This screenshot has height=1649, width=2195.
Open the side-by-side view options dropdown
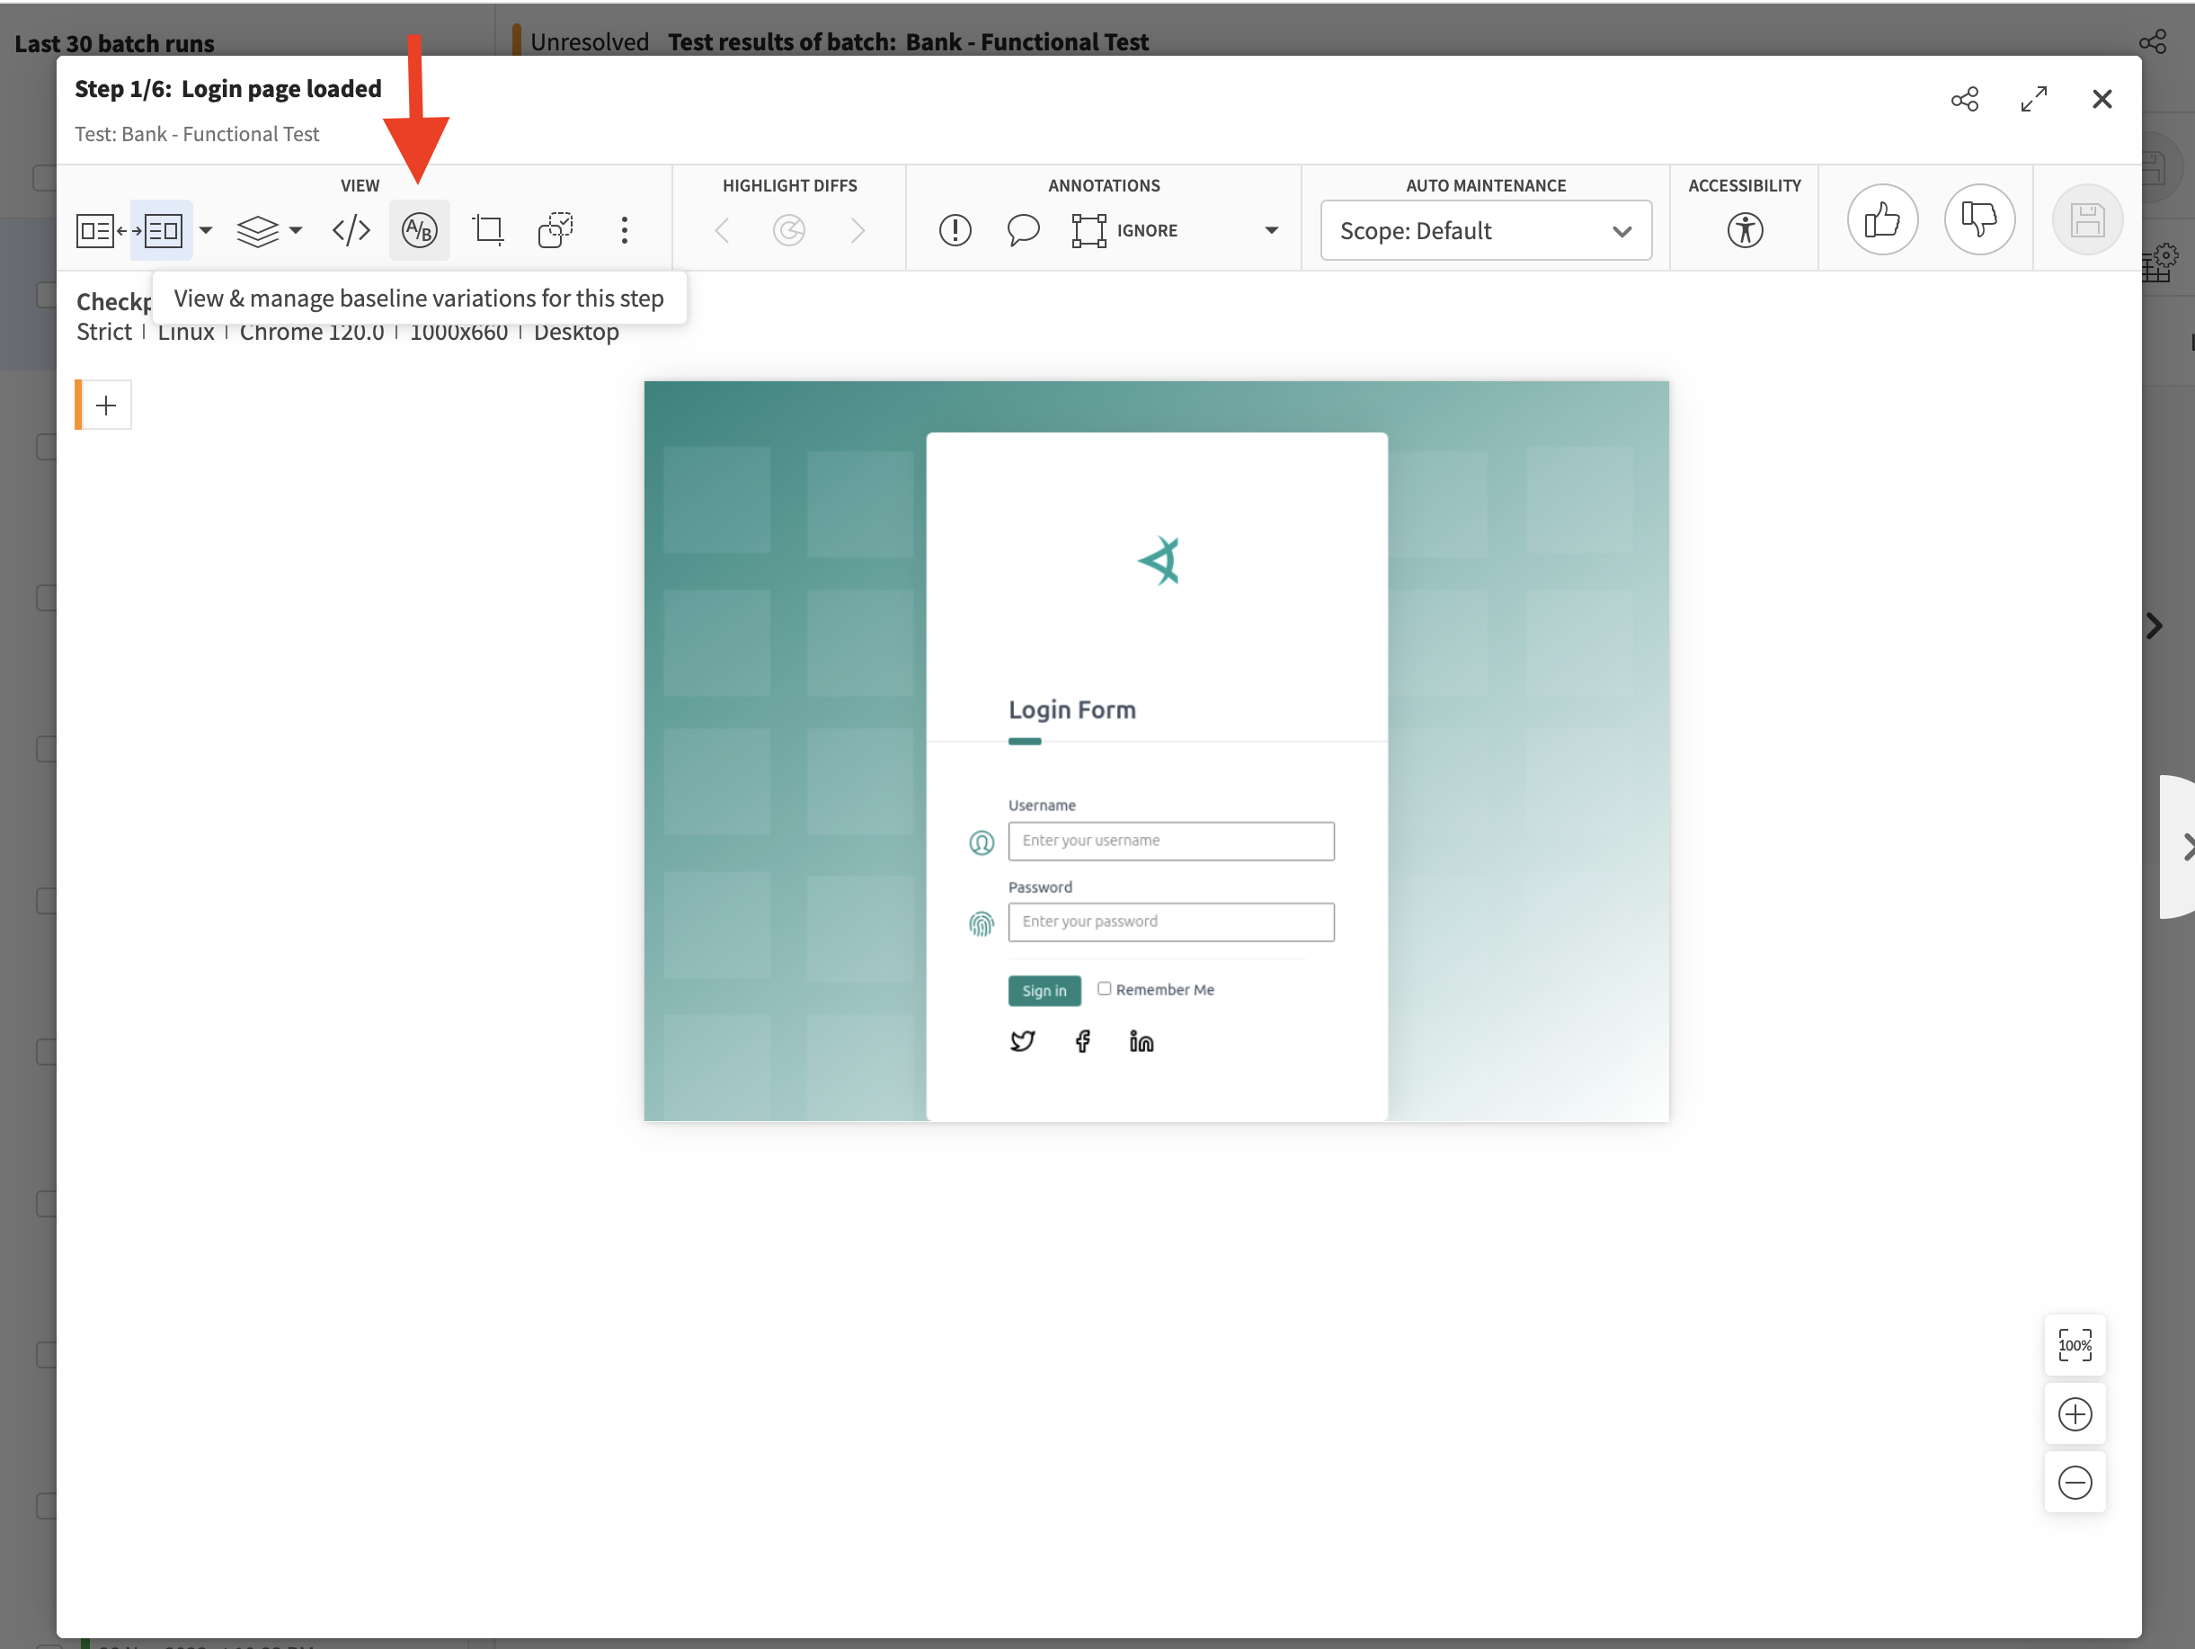[206, 229]
